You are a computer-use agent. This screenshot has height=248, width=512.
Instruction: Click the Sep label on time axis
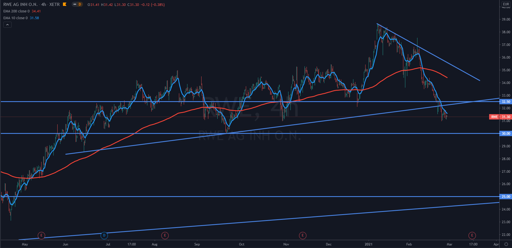pos(197,244)
